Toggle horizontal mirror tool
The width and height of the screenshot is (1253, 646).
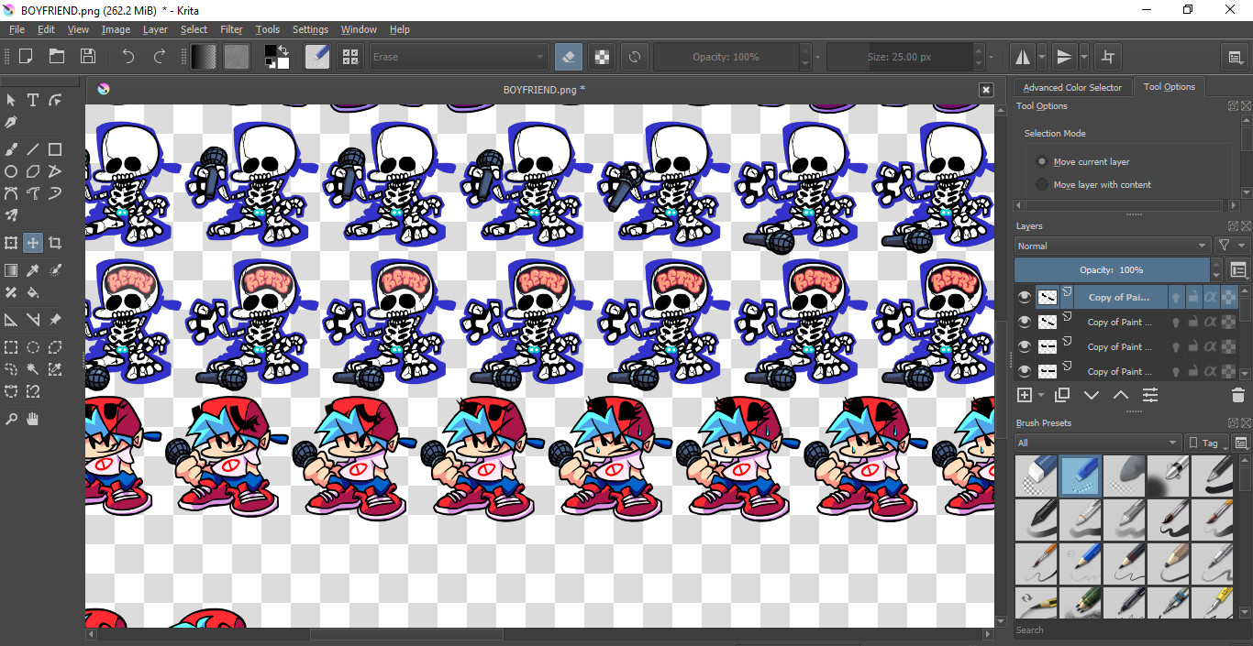(x=1022, y=57)
